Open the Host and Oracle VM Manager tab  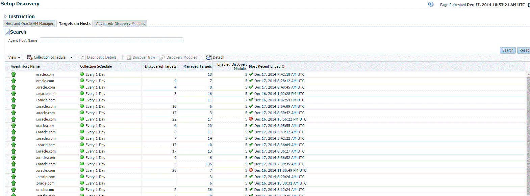pos(29,24)
